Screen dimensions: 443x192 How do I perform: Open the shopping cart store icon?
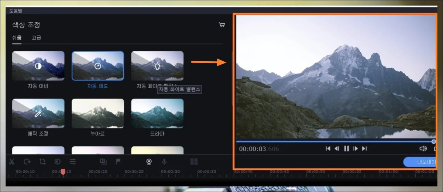tap(222, 25)
